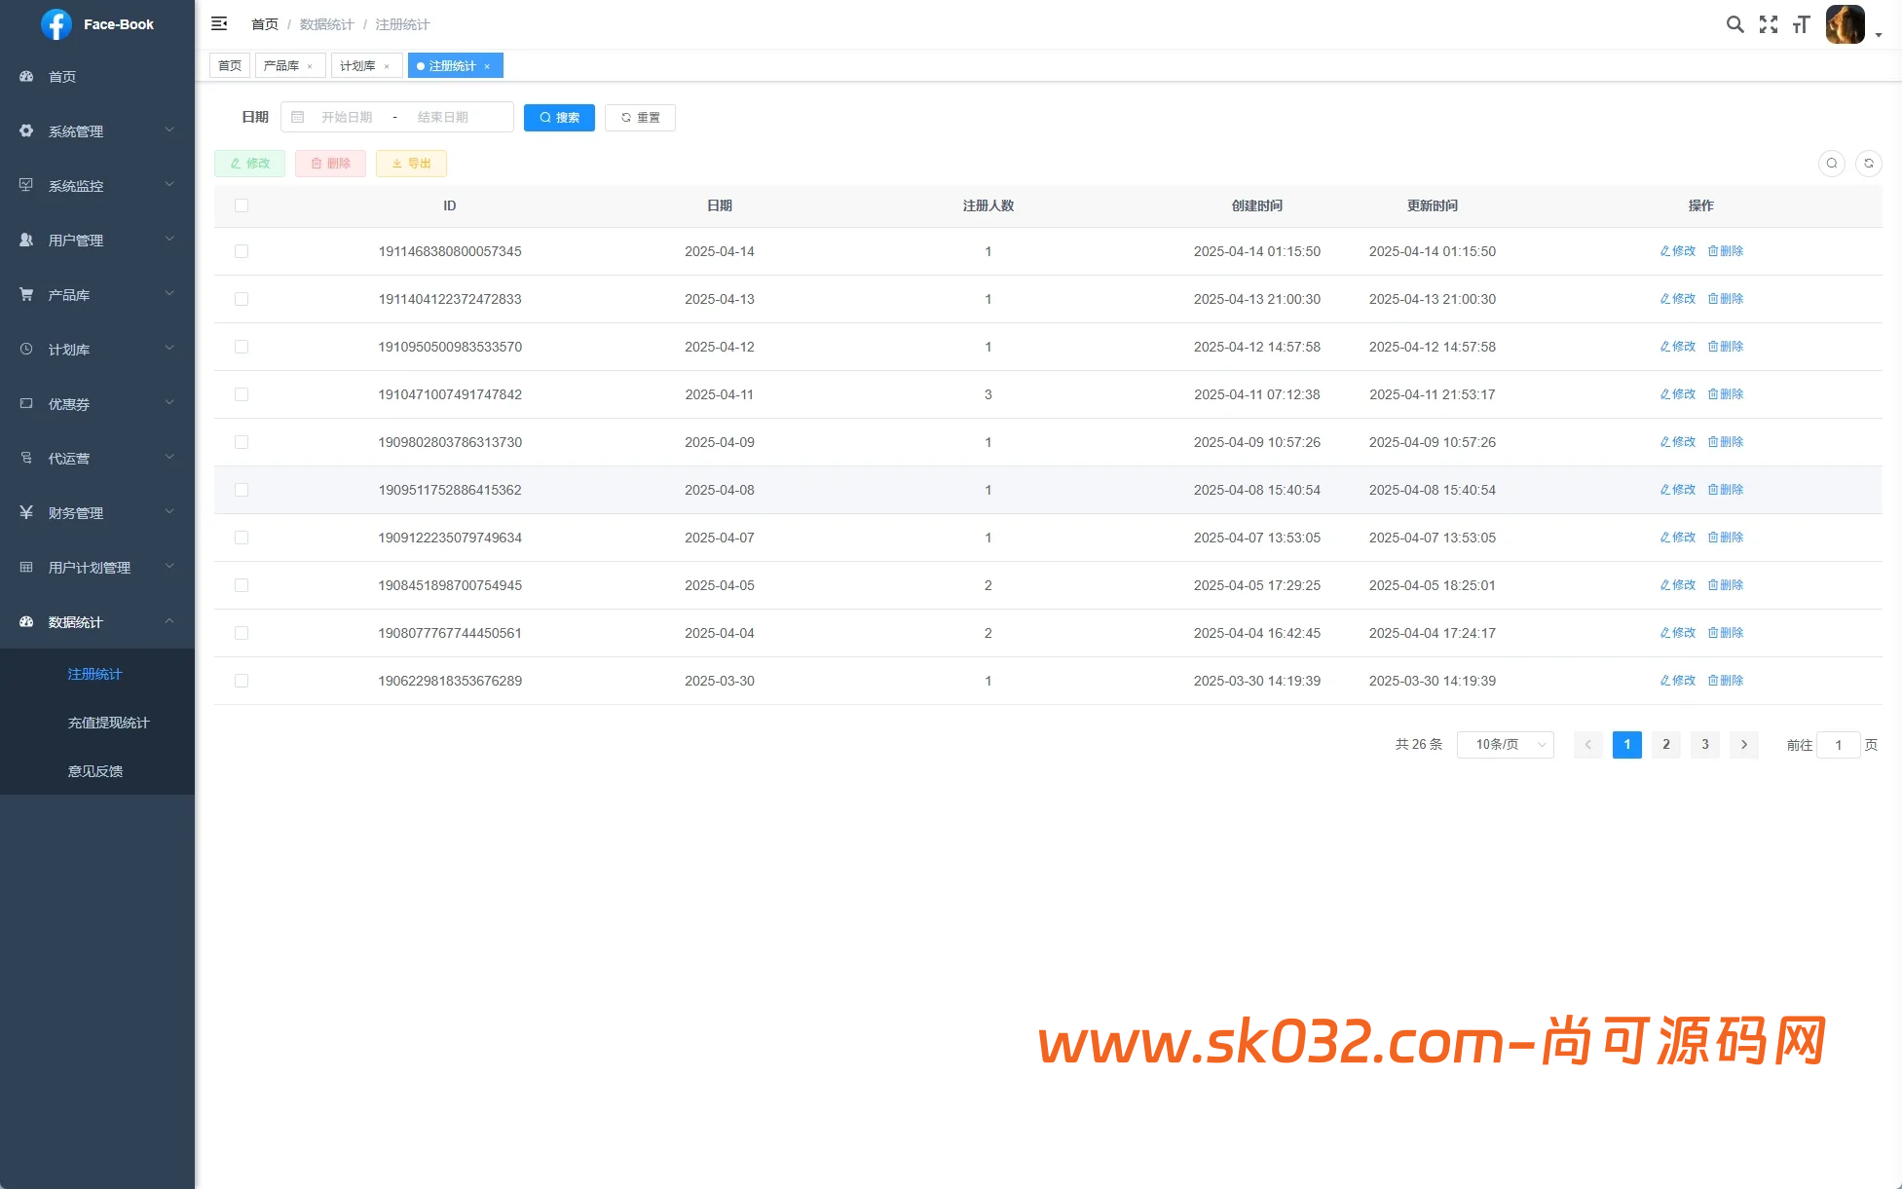Close the 注册统计 tab via its x
This screenshot has width=1902, height=1189.
(x=487, y=66)
